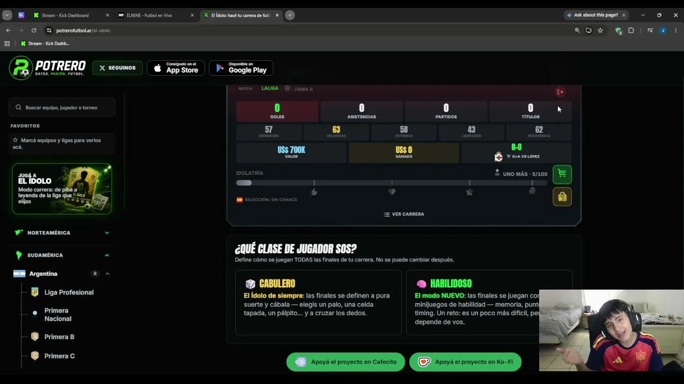Close the ELNINE - Futbol en Vivo tab

(x=192, y=15)
